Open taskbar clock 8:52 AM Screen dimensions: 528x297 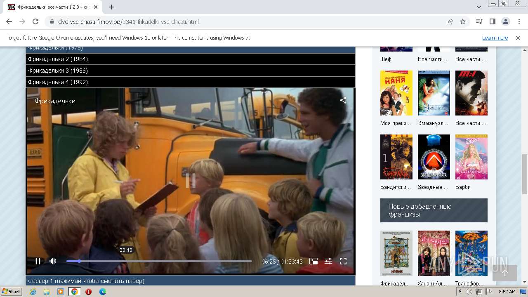(507, 292)
